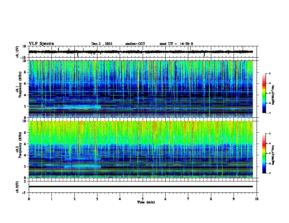This screenshot has height=223, width=289.
Task: Click the "Time (min)" x-axis label
Action: 146,202
